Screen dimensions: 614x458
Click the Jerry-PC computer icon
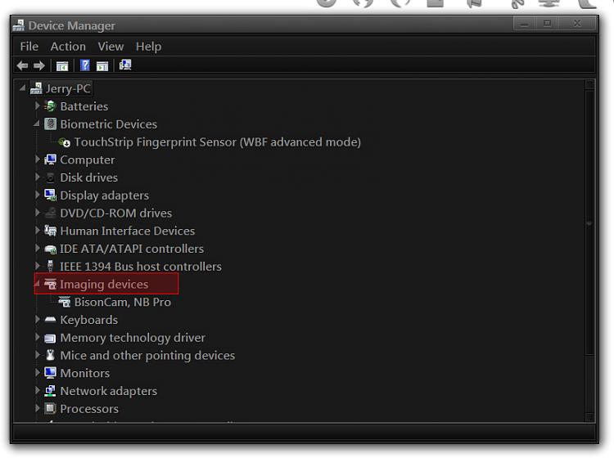tap(36, 88)
